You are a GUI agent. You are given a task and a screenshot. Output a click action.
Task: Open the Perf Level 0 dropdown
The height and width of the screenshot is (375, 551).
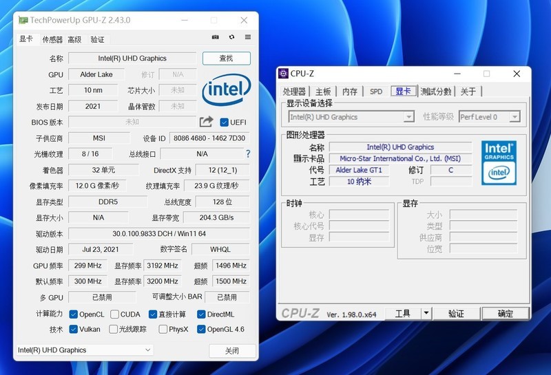pos(489,117)
